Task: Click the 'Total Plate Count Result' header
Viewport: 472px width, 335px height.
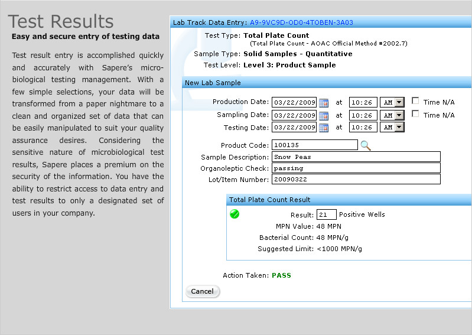Action: click(x=270, y=200)
